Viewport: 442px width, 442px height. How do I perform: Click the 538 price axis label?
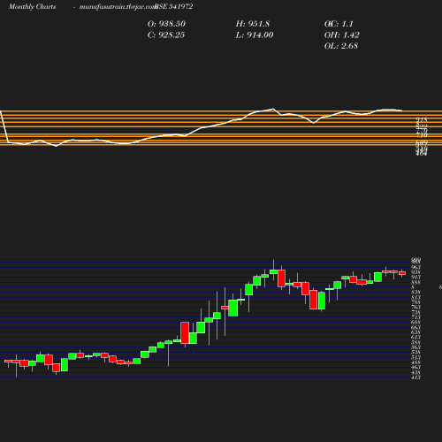pyautogui.click(x=415, y=353)
